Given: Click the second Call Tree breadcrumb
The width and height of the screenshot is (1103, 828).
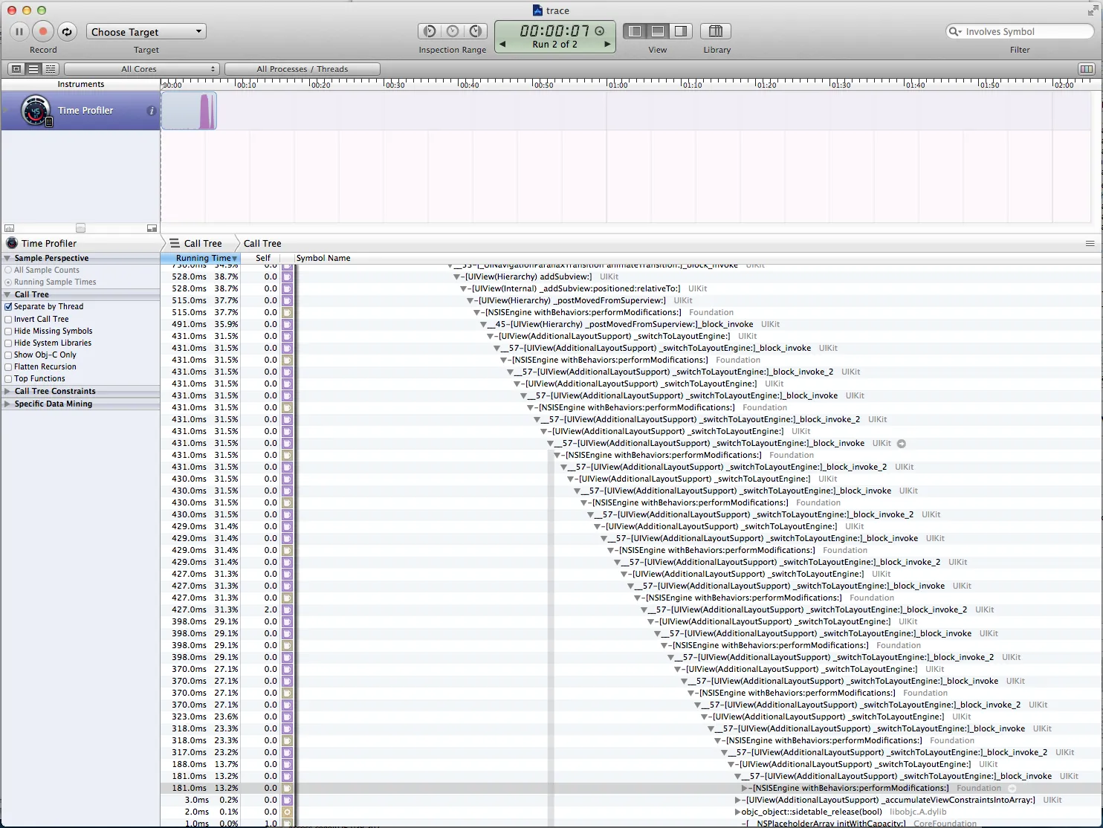Looking at the screenshot, I should tap(262, 243).
